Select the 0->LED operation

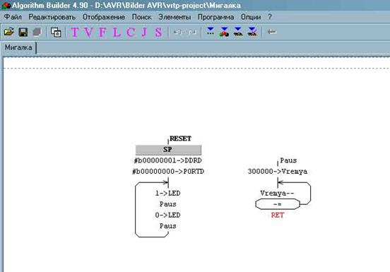[168, 215]
